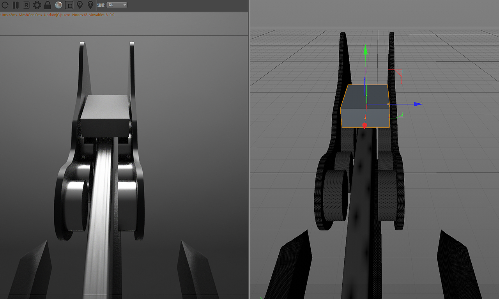
Task: Select the material picker pin marked M
Action: (90, 5)
